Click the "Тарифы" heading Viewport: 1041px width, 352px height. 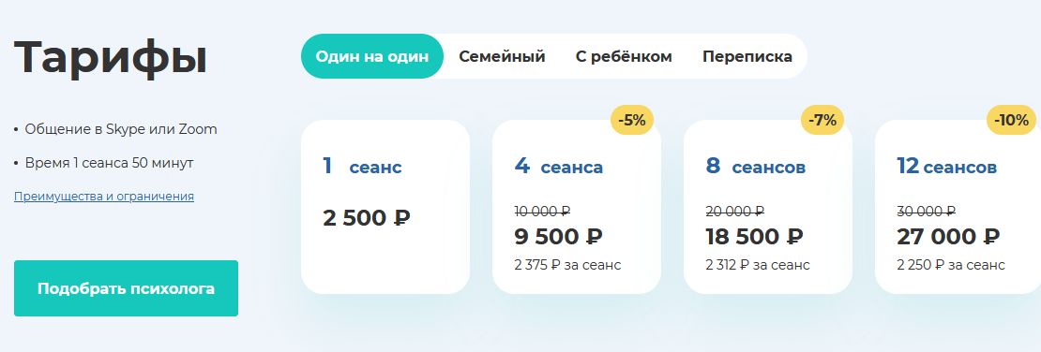(111, 57)
